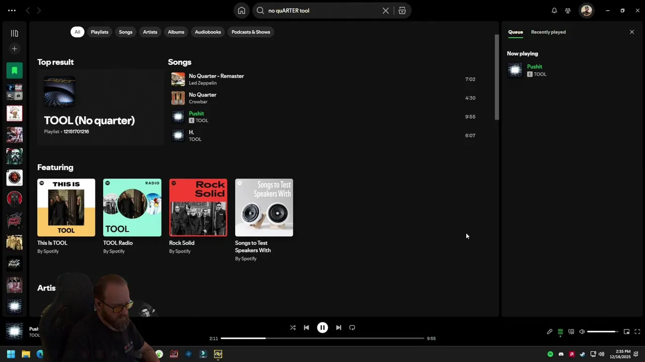Click the No Quarter - Remaster album art

click(x=178, y=79)
